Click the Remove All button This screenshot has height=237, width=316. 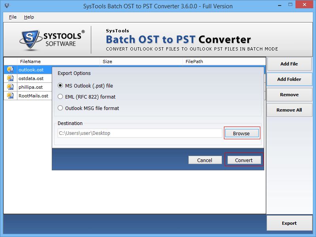pyautogui.click(x=289, y=110)
